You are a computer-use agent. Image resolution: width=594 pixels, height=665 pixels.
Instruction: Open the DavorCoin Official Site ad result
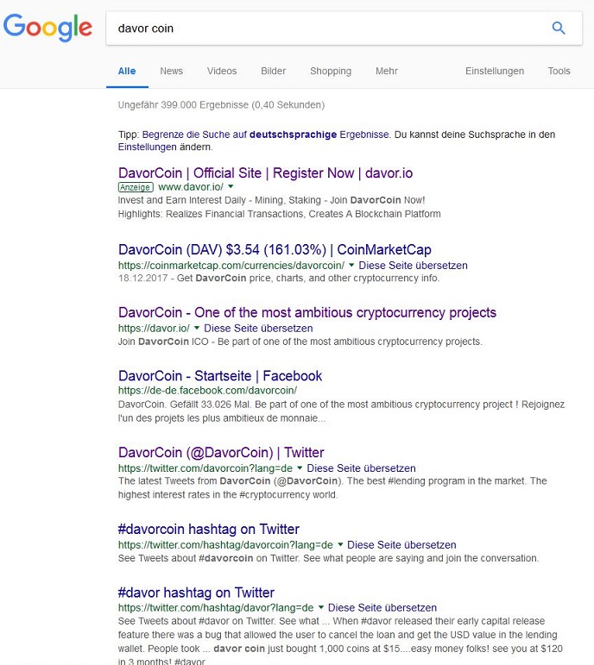265,173
